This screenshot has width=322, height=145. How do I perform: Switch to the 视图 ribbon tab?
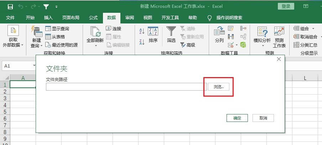148,18
